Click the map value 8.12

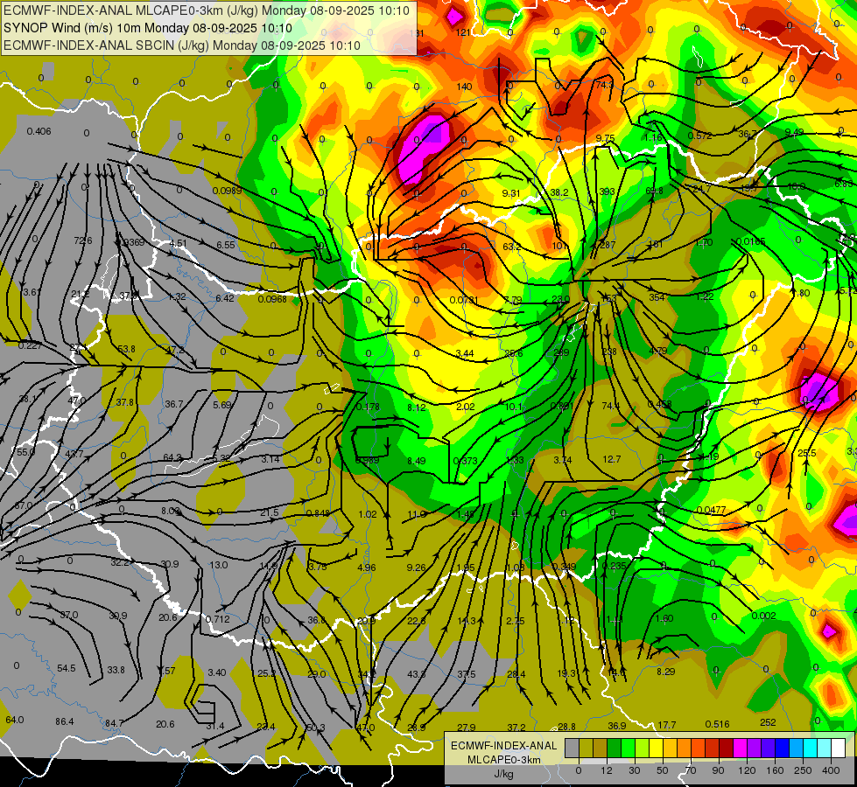point(417,407)
